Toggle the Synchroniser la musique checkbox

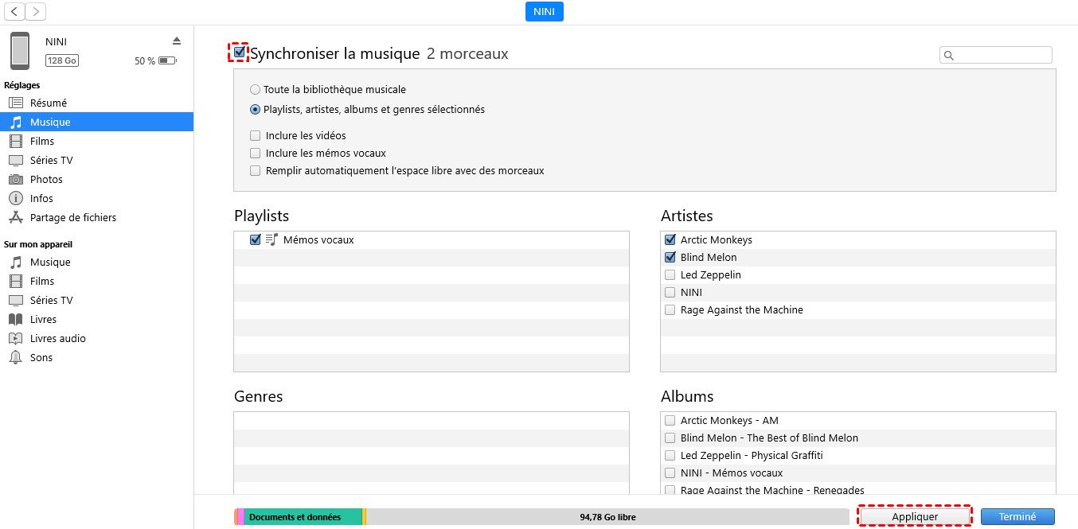point(240,53)
